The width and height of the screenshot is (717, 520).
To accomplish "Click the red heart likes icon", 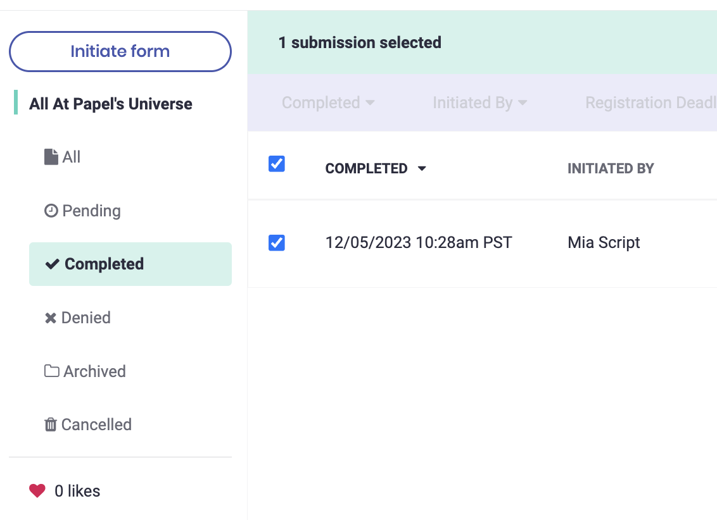I will tap(37, 491).
